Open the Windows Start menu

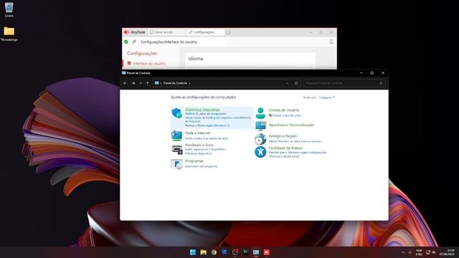[193, 252]
